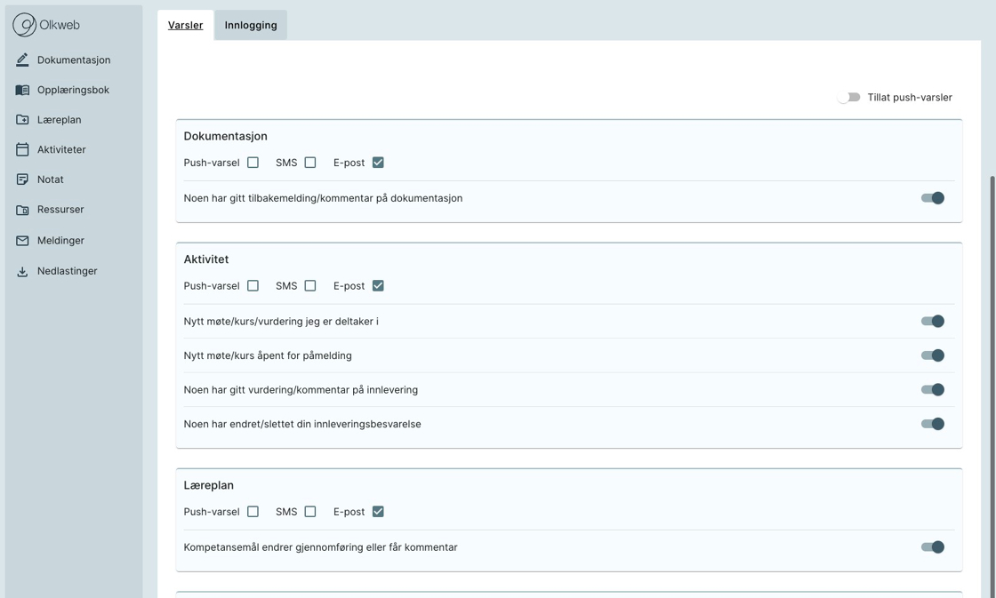
Task: Select the Varsler tab
Action: pyautogui.click(x=185, y=25)
